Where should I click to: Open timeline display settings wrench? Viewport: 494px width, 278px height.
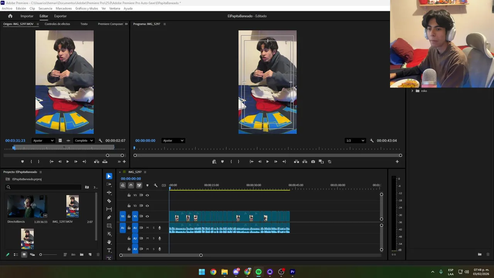pyautogui.click(x=156, y=185)
